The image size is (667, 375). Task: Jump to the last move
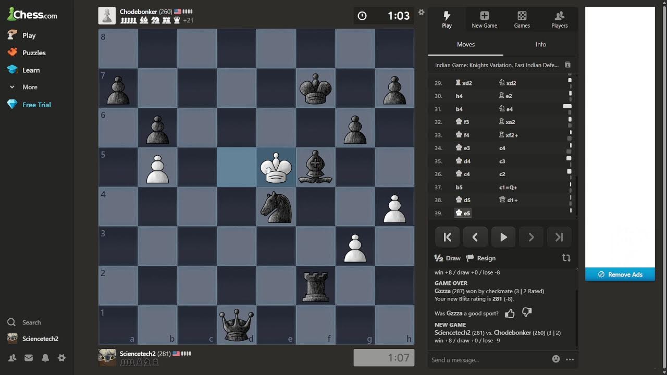click(x=559, y=237)
